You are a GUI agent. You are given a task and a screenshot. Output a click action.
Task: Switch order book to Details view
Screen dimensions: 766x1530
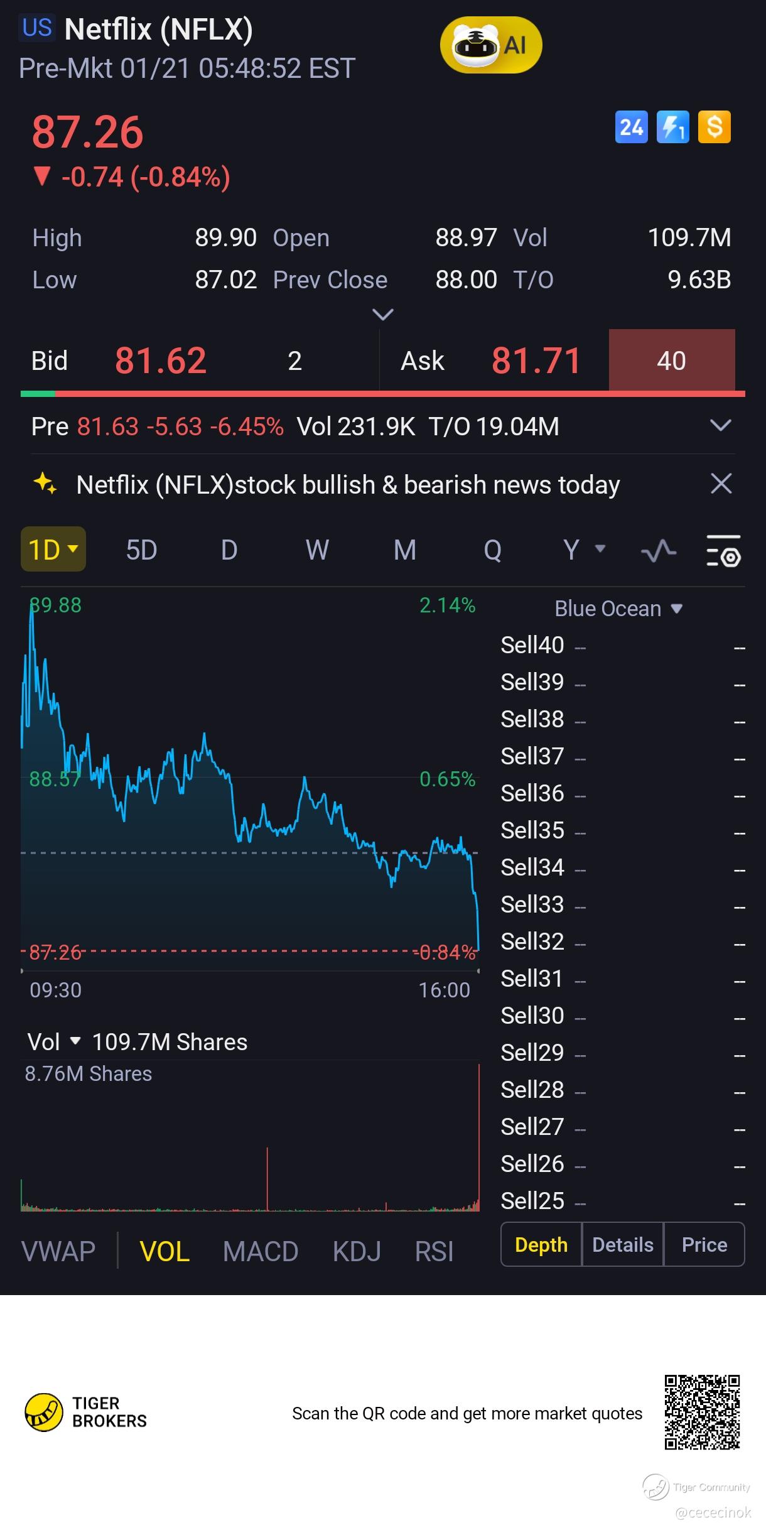click(622, 1245)
